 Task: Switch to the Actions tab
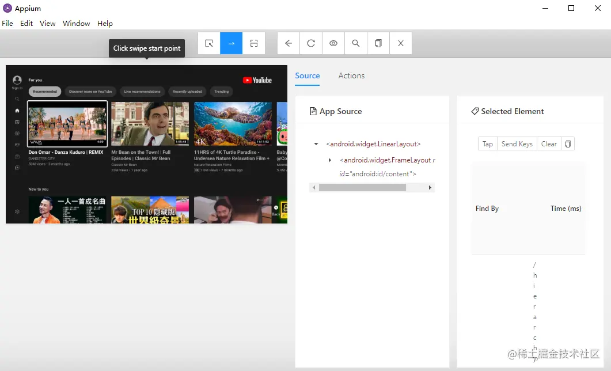pos(351,75)
